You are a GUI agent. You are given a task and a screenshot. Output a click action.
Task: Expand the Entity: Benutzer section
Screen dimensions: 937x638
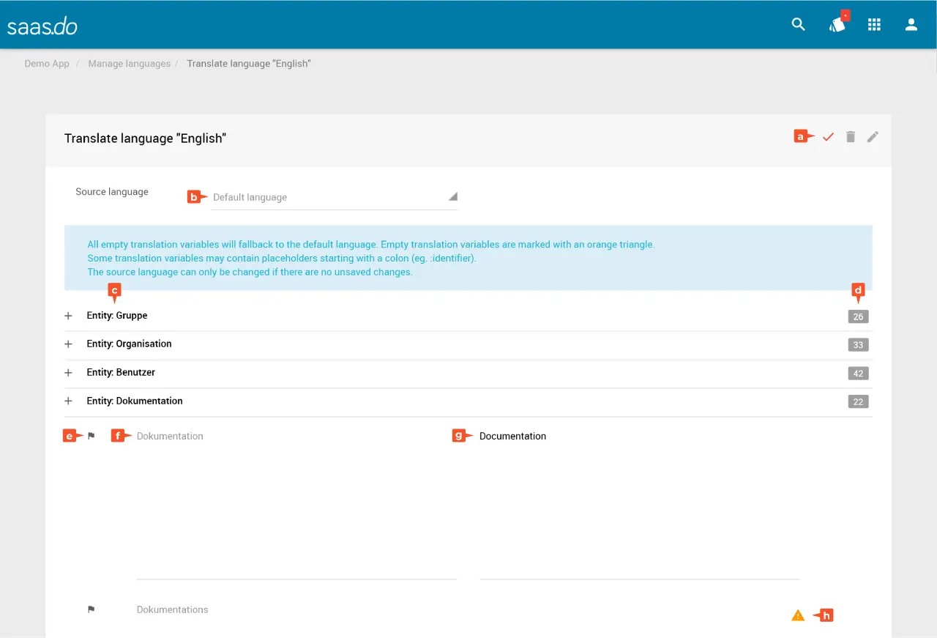pyautogui.click(x=69, y=373)
